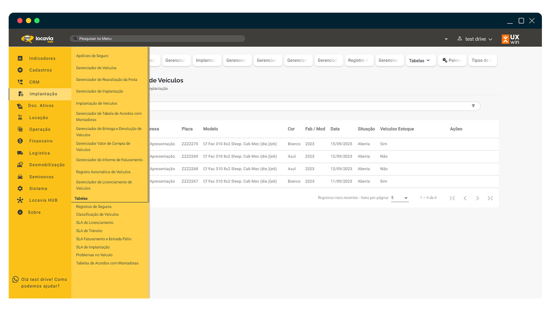552x310 pixels.
Task: Click the Financeiro dollar icon
Action: click(x=20, y=141)
